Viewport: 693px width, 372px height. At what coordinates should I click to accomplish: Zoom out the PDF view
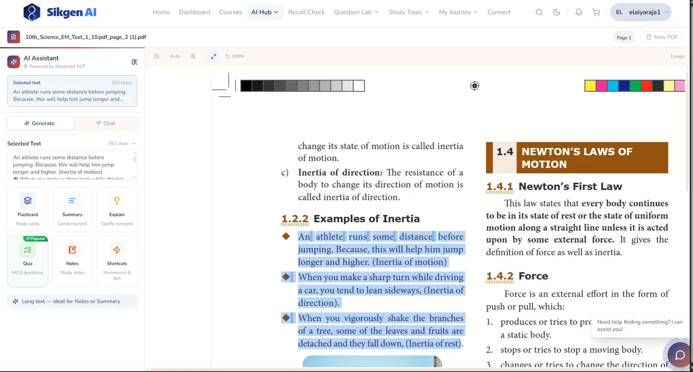pyautogui.click(x=157, y=56)
